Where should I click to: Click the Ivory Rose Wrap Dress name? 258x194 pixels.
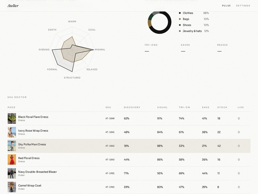point(33,130)
